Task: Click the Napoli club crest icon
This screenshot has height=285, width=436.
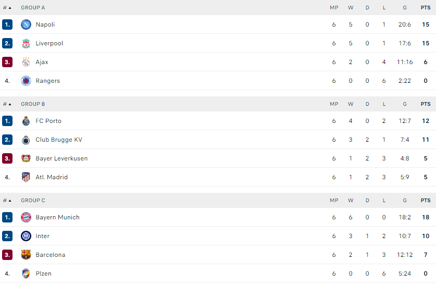Action: coord(26,24)
